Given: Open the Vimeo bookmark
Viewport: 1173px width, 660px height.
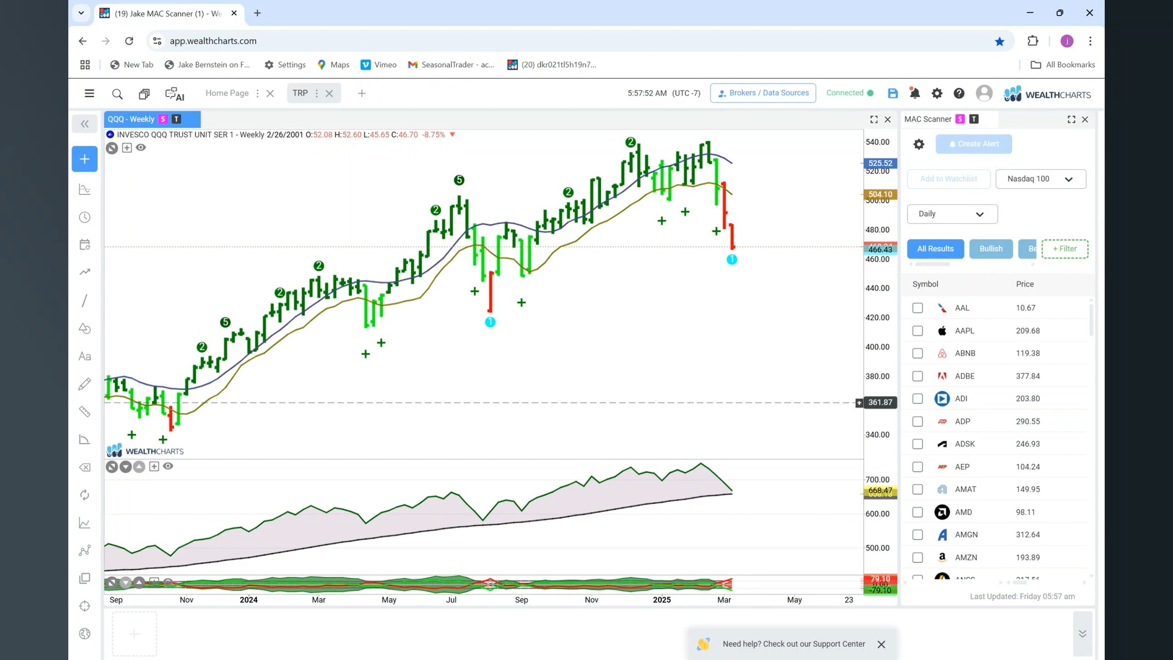Looking at the screenshot, I should [x=379, y=65].
